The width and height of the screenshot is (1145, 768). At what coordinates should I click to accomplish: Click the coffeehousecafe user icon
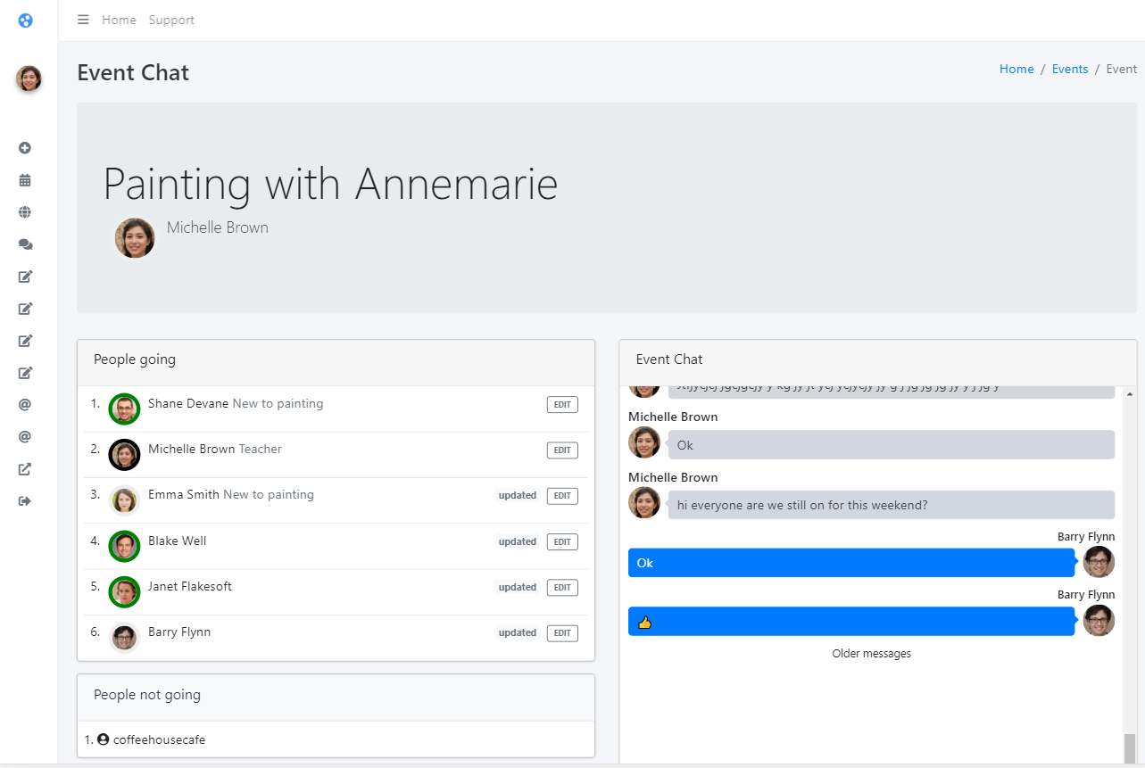tap(103, 739)
